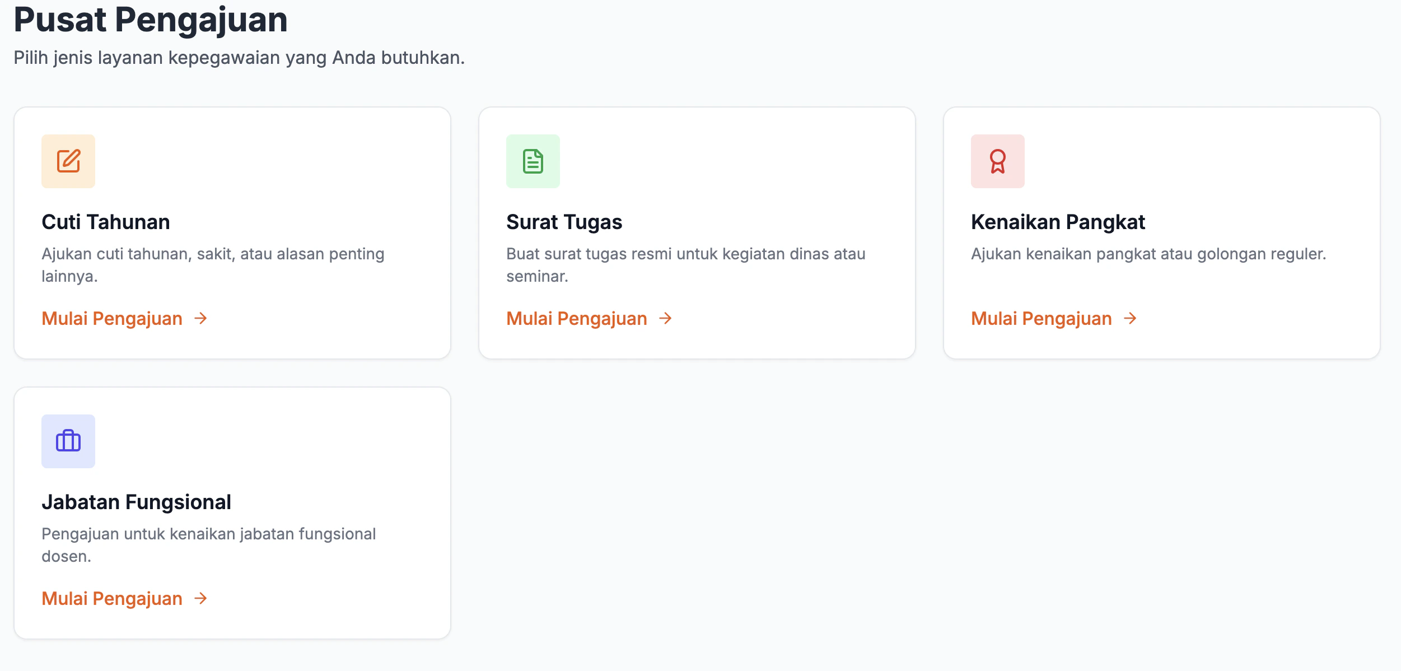The width and height of the screenshot is (1401, 671).
Task: Click the briefcase icon on Jabatan Fungsional card
Action: pyautogui.click(x=68, y=441)
